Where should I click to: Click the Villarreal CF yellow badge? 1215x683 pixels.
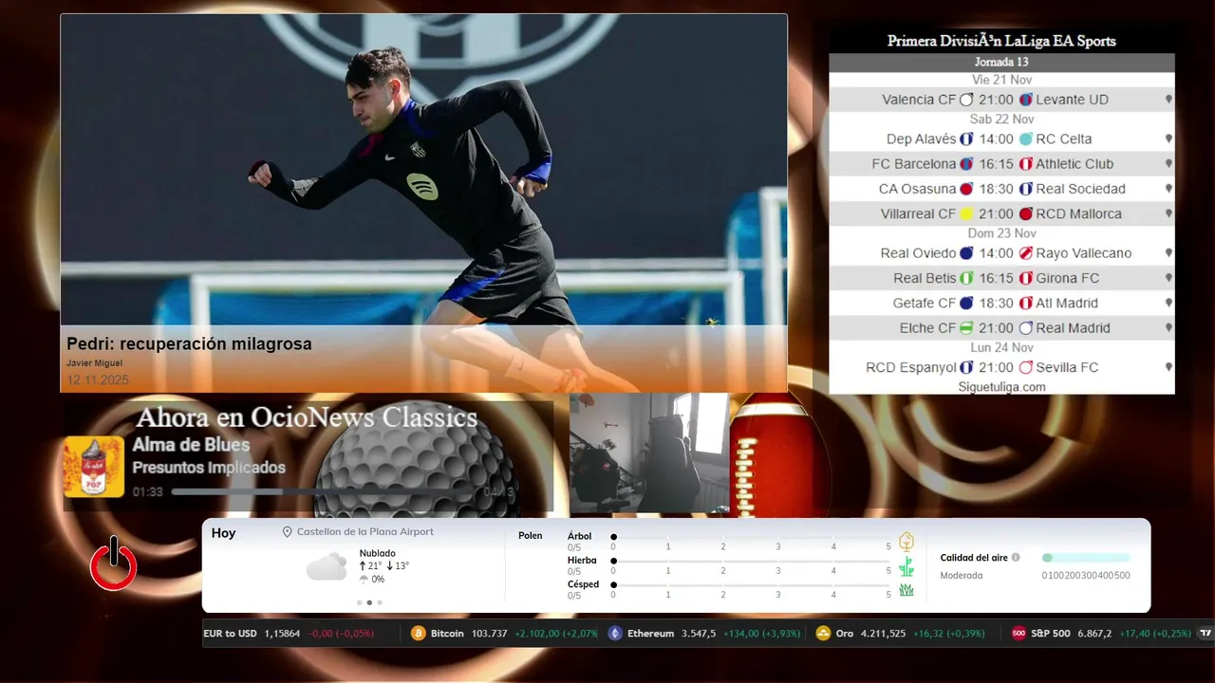[x=967, y=214]
